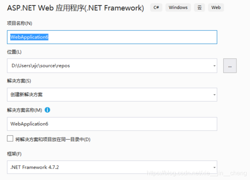Click the Web tag
The image size is (250, 180).
216,8
